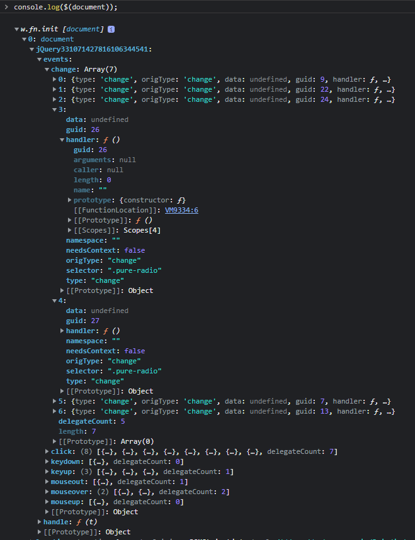
Task: Expand change array item 2 with guid 24
Action: tap(55, 99)
